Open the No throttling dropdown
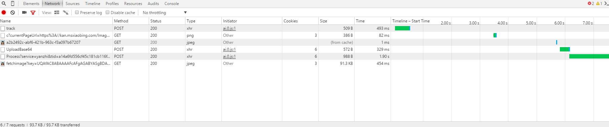Viewport: 609px width, 127px height. 165,13
